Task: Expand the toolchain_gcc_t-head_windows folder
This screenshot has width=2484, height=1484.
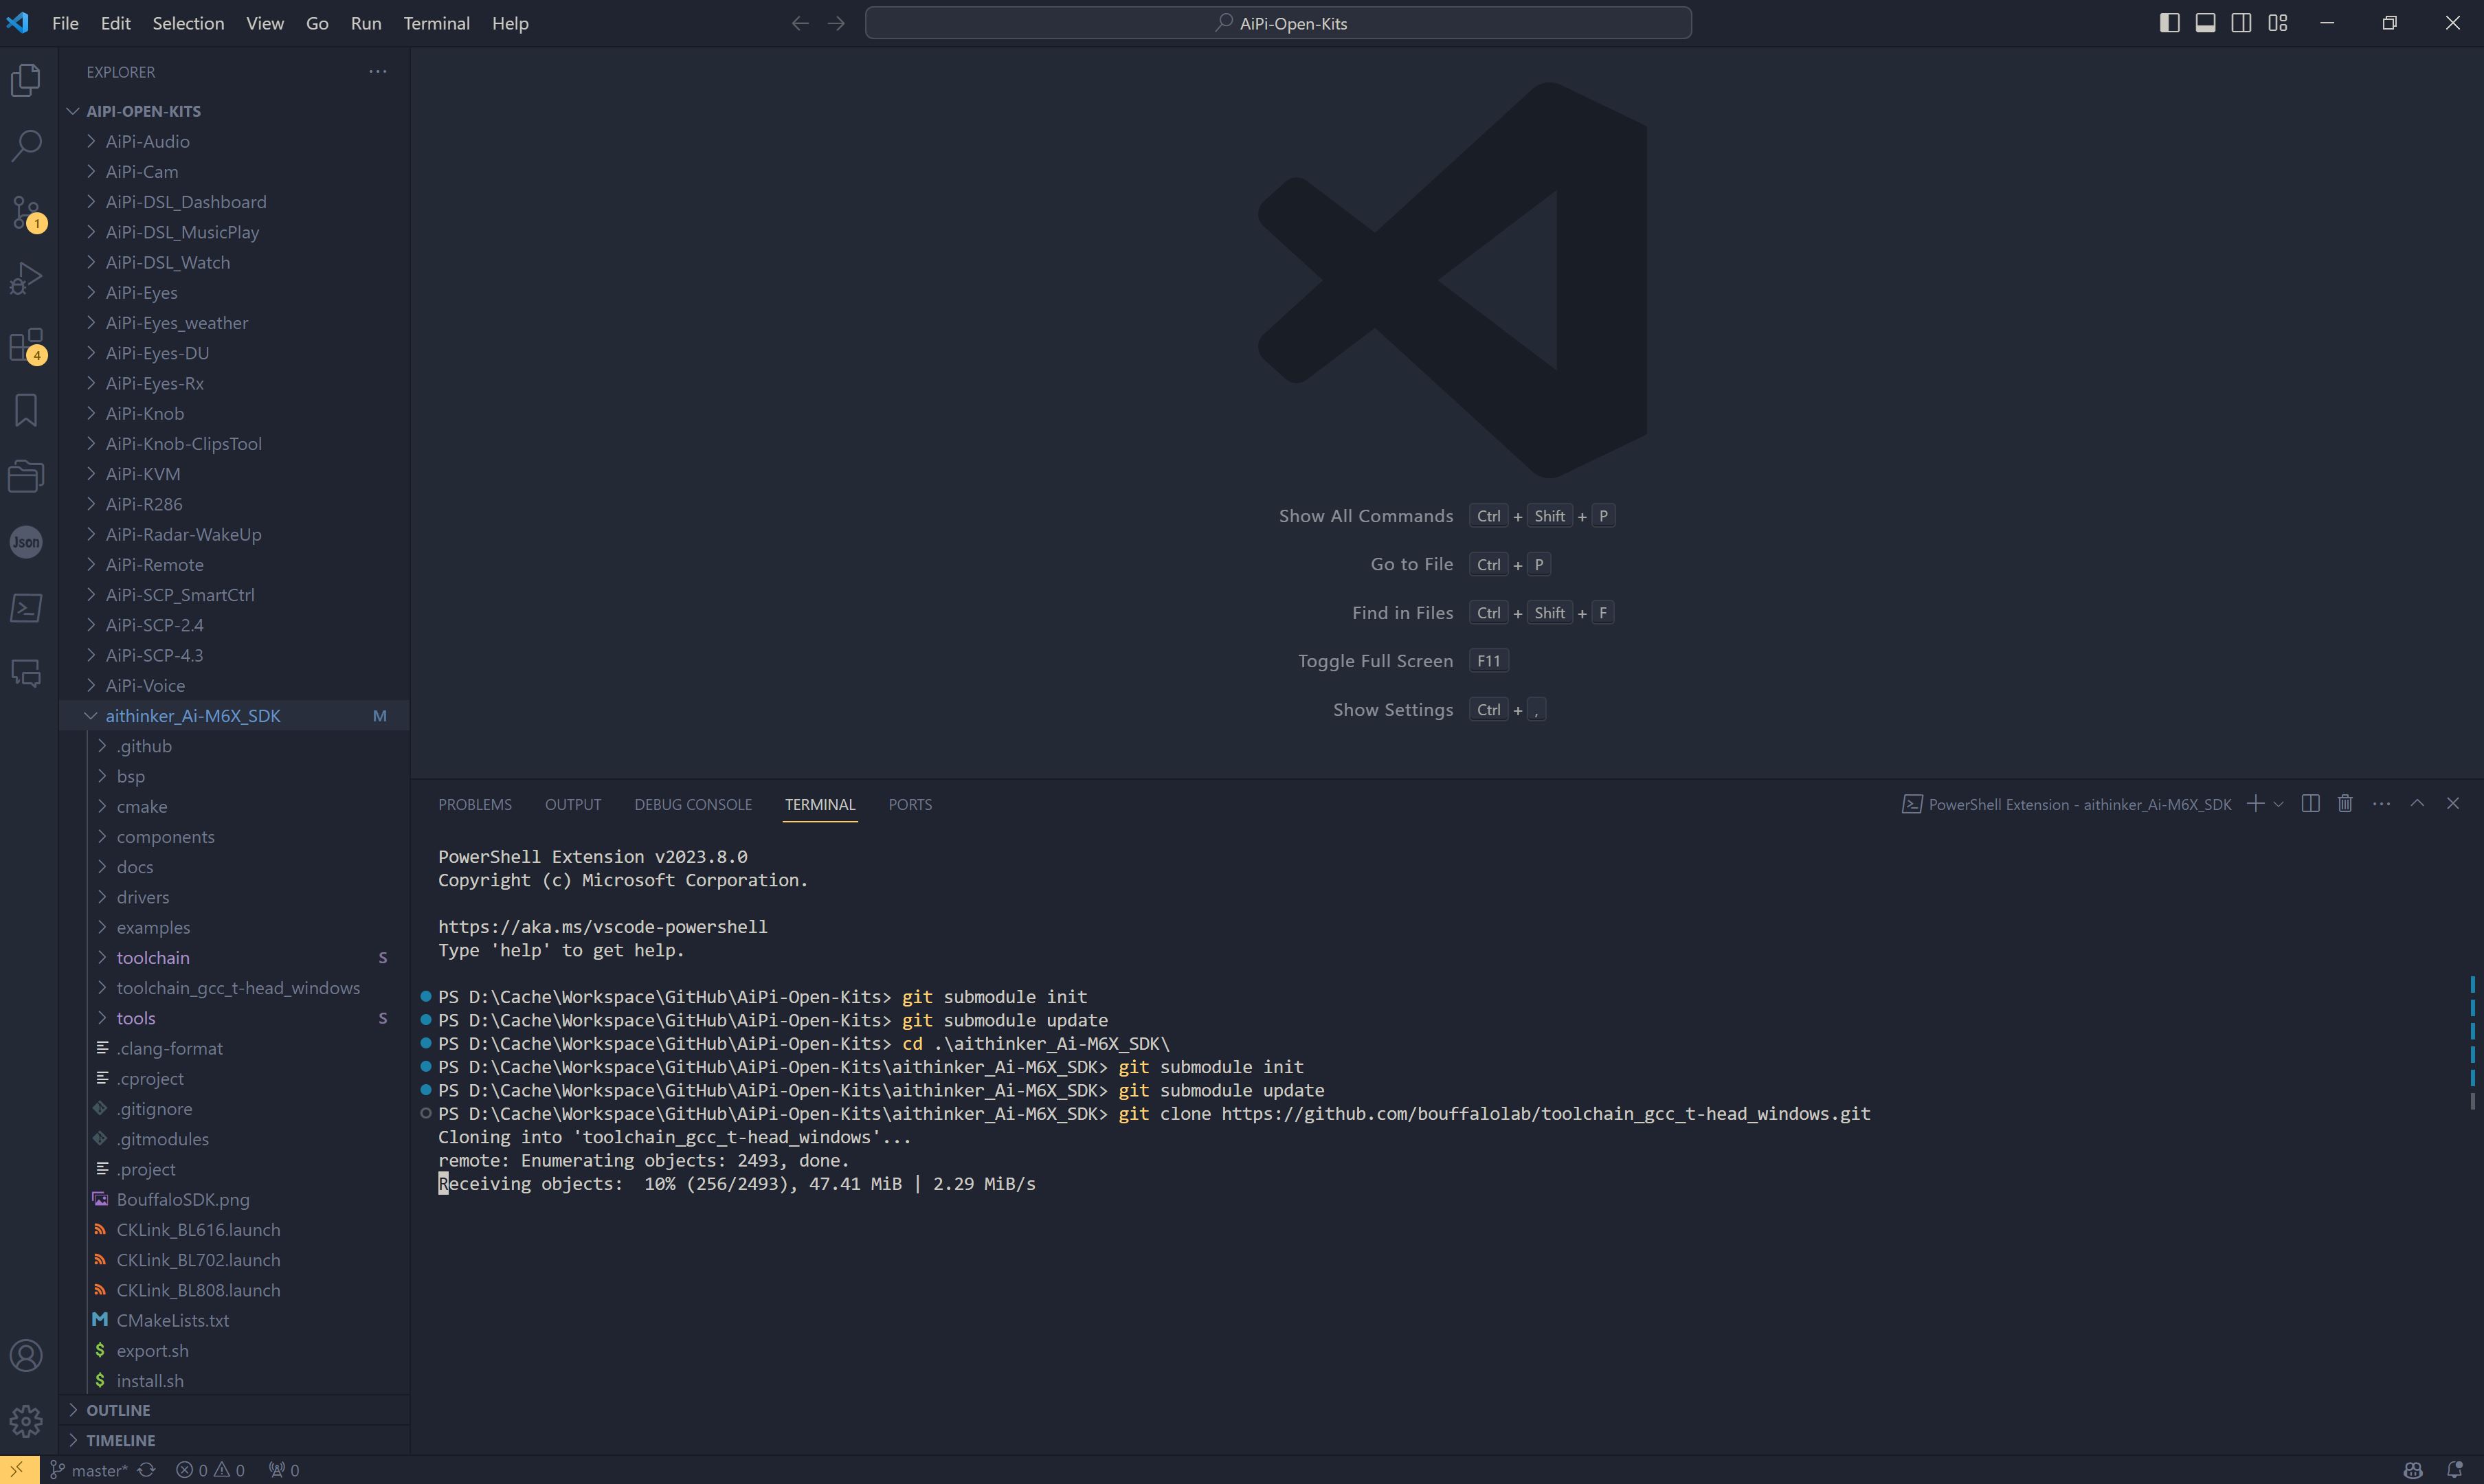Action: click(235, 988)
